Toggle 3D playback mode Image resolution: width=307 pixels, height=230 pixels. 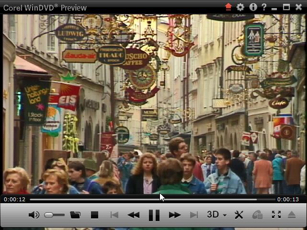pos(213,215)
